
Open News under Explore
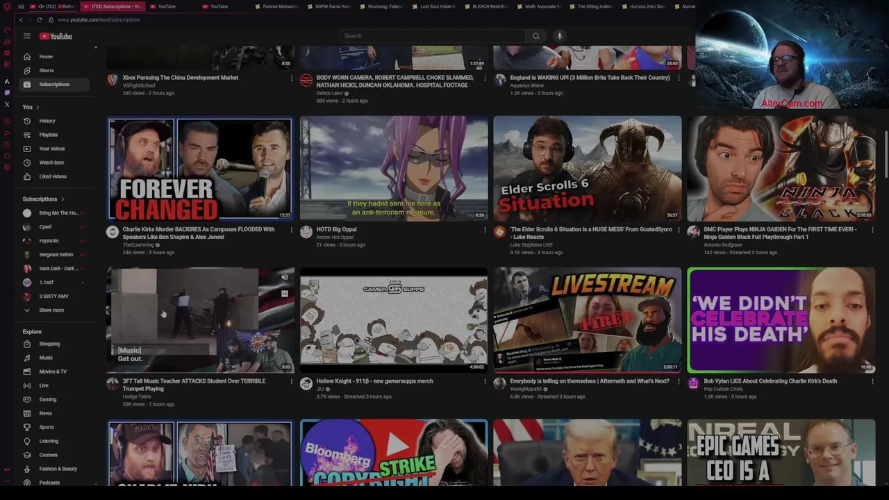(x=54, y=413)
